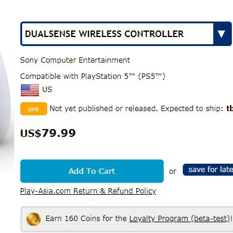Click the 'or' text beside Add To Cart

pos(173,171)
